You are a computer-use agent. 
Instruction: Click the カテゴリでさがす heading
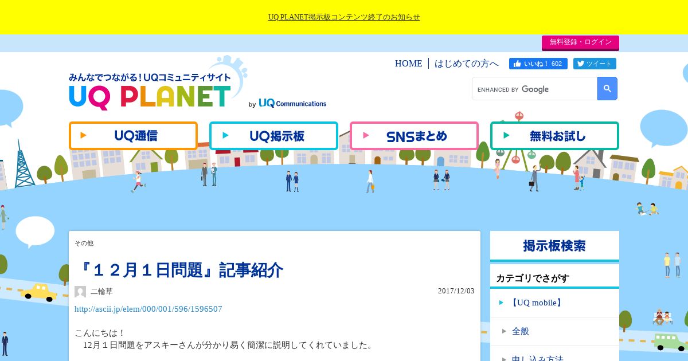point(533,278)
